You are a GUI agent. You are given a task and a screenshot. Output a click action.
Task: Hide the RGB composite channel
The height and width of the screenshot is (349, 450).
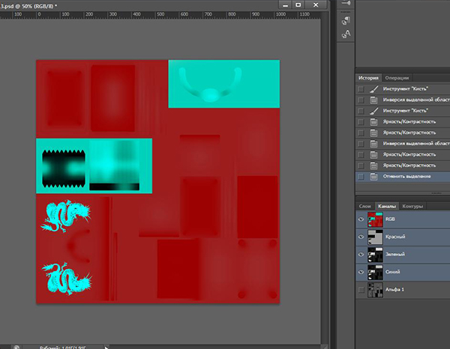tap(362, 220)
